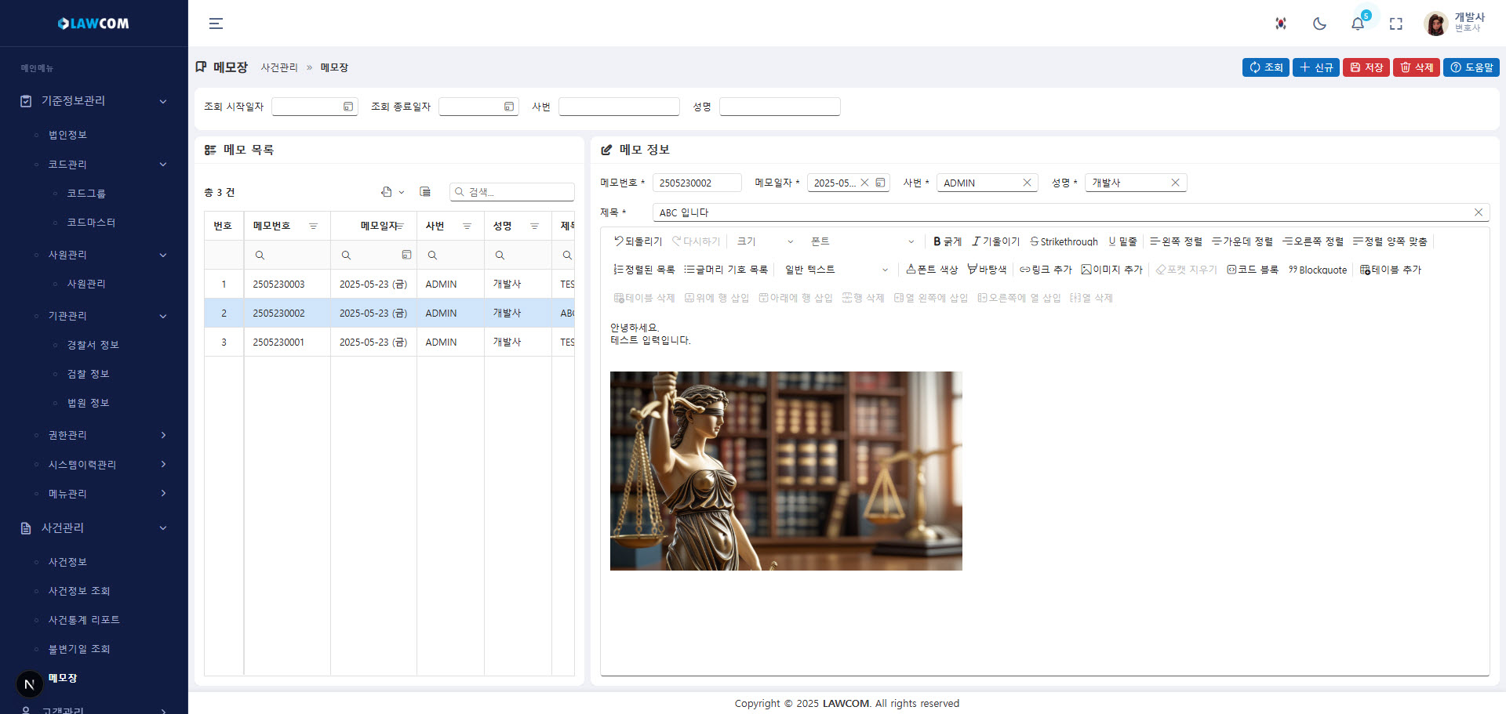Clear the 제목 title field
This screenshot has height=714, width=1506.
pyautogui.click(x=1478, y=212)
